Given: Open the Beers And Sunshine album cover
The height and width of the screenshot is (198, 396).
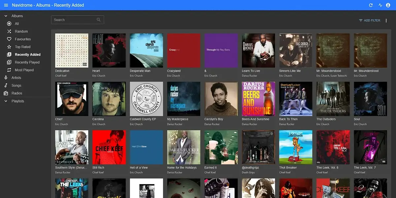Looking at the screenshot, I should pos(258,98).
